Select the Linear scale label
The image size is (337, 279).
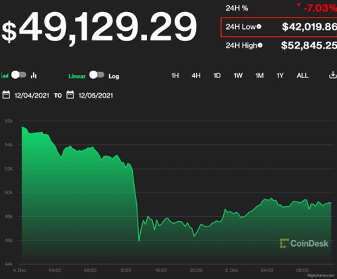[77, 76]
